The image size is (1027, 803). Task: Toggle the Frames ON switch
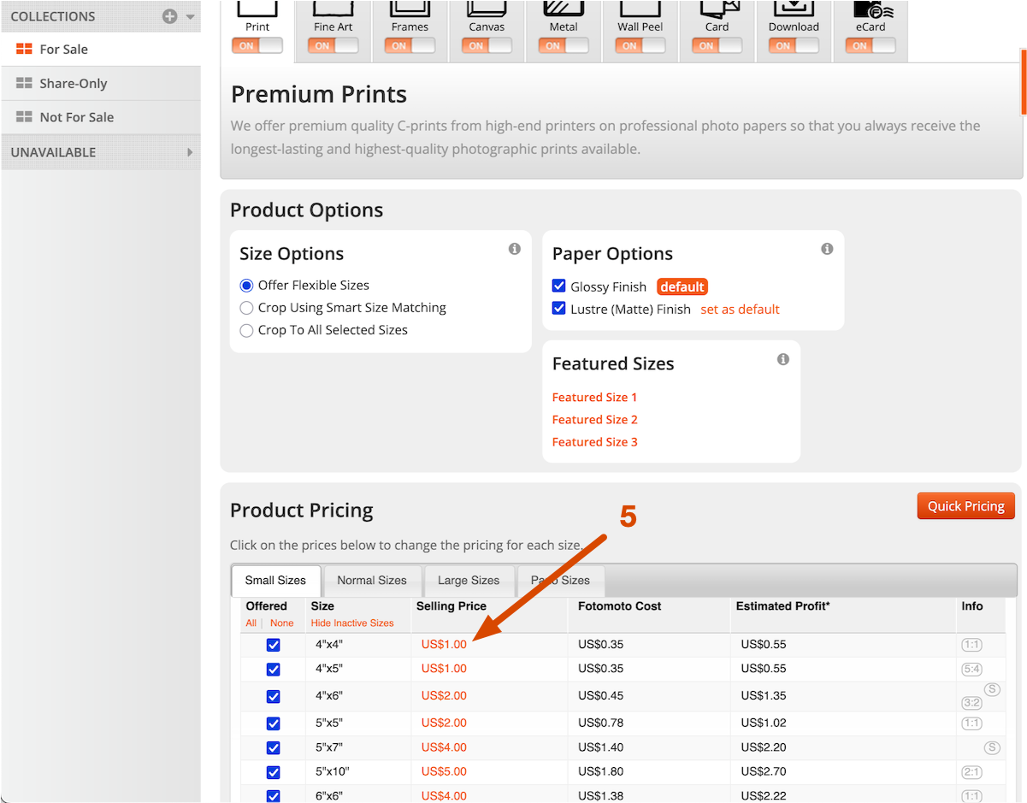click(x=410, y=46)
